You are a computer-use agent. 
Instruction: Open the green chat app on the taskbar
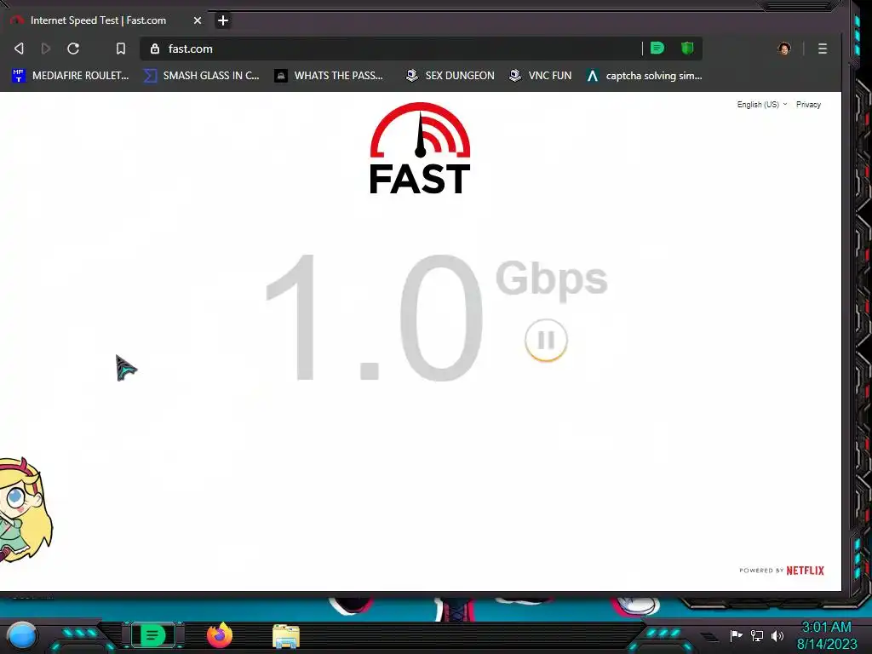click(x=153, y=635)
